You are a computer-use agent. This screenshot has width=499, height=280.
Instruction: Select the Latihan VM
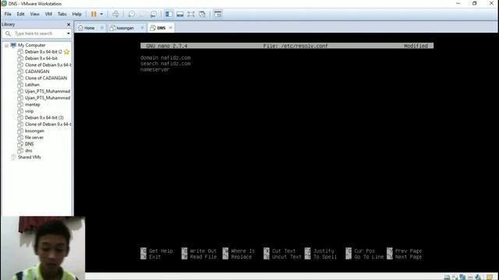32,85
